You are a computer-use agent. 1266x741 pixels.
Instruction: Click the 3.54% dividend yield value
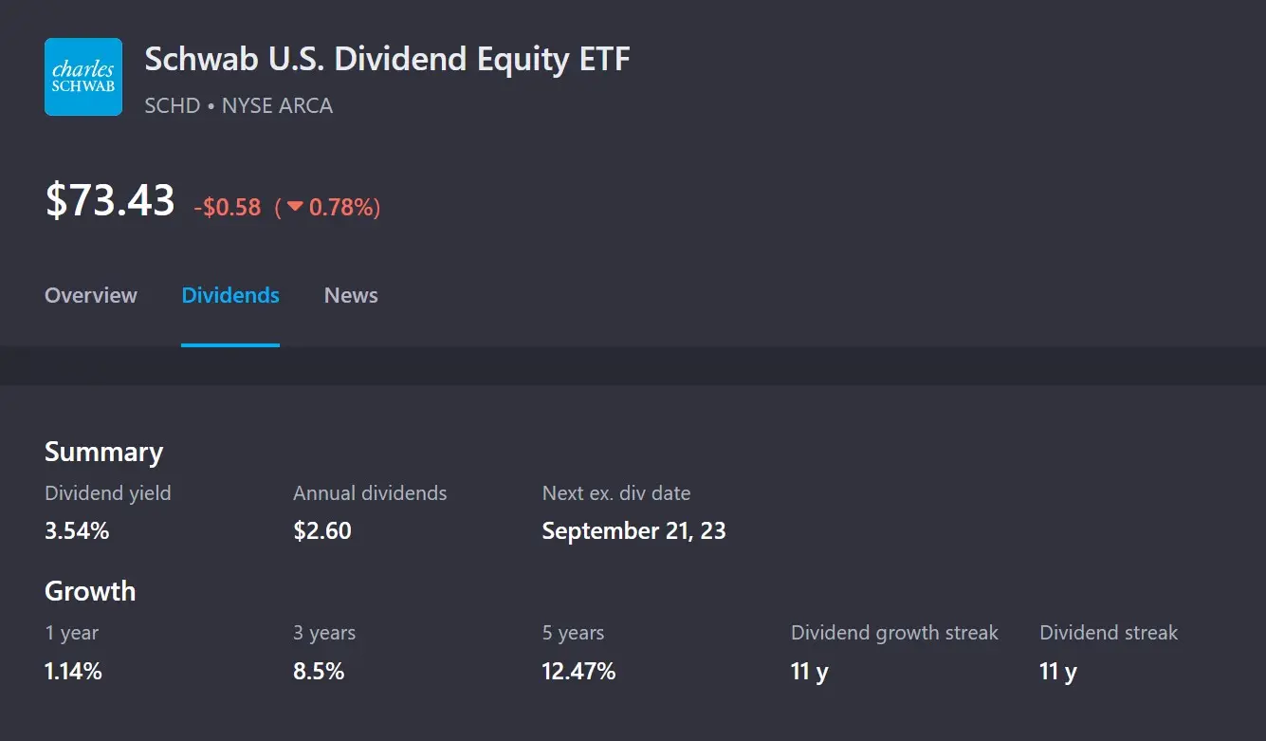(77, 530)
